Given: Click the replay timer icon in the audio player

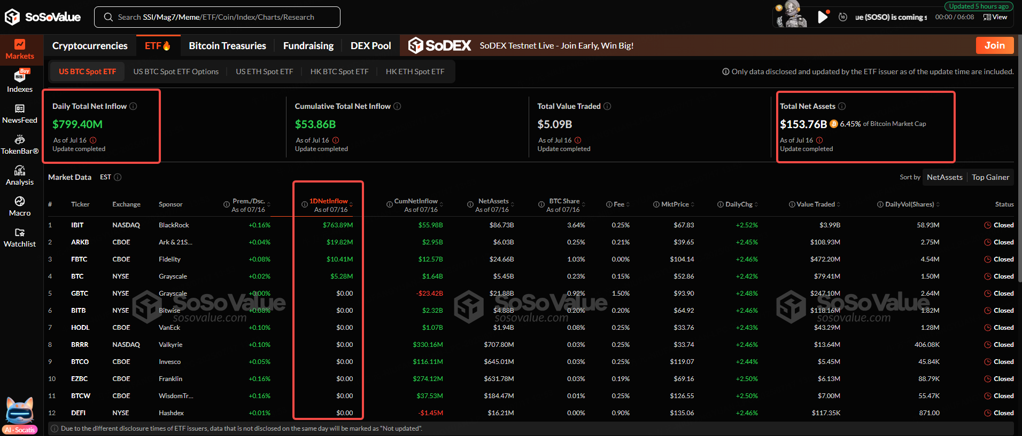Looking at the screenshot, I should [x=843, y=17].
